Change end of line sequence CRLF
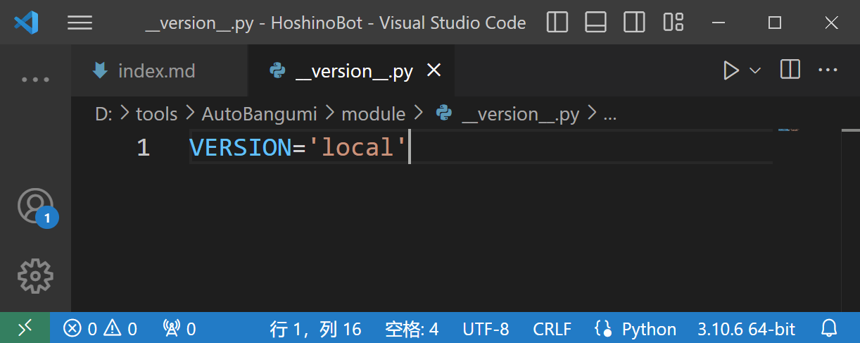The width and height of the screenshot is (860, 343). point(552,328)
